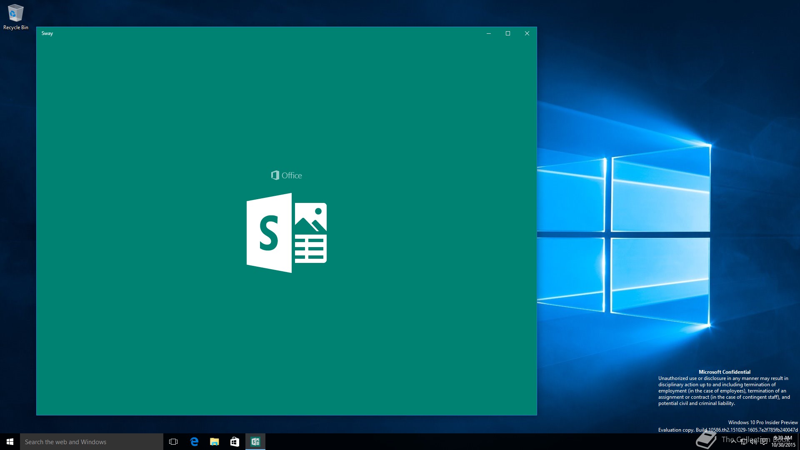This screenshot has height=450, width=800.
Task: Open the Windows Start menu
Action: click(x=10, y=442)
